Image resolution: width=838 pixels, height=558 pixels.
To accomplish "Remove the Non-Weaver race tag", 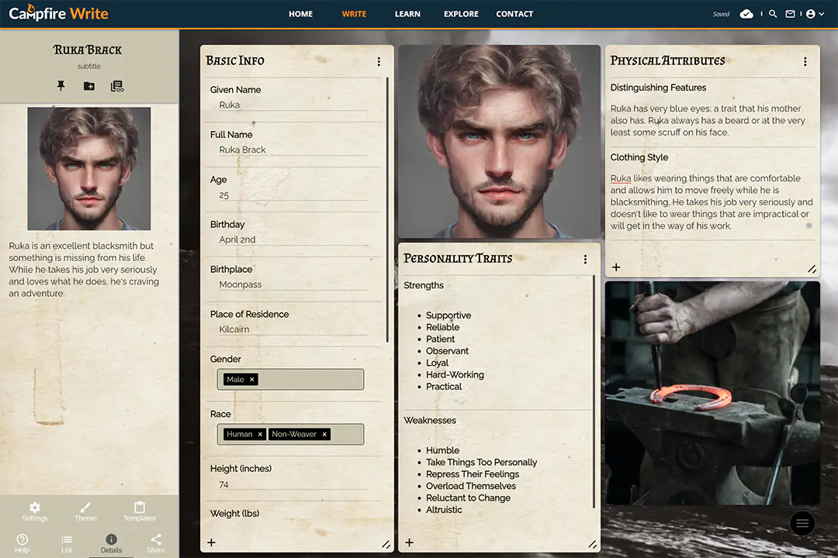I will click(x=324, y=434).
